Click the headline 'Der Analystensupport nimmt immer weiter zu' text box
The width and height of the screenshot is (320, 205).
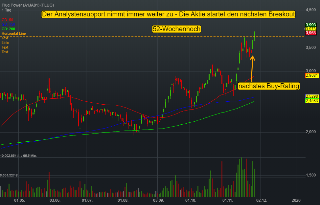coord(168,14)
